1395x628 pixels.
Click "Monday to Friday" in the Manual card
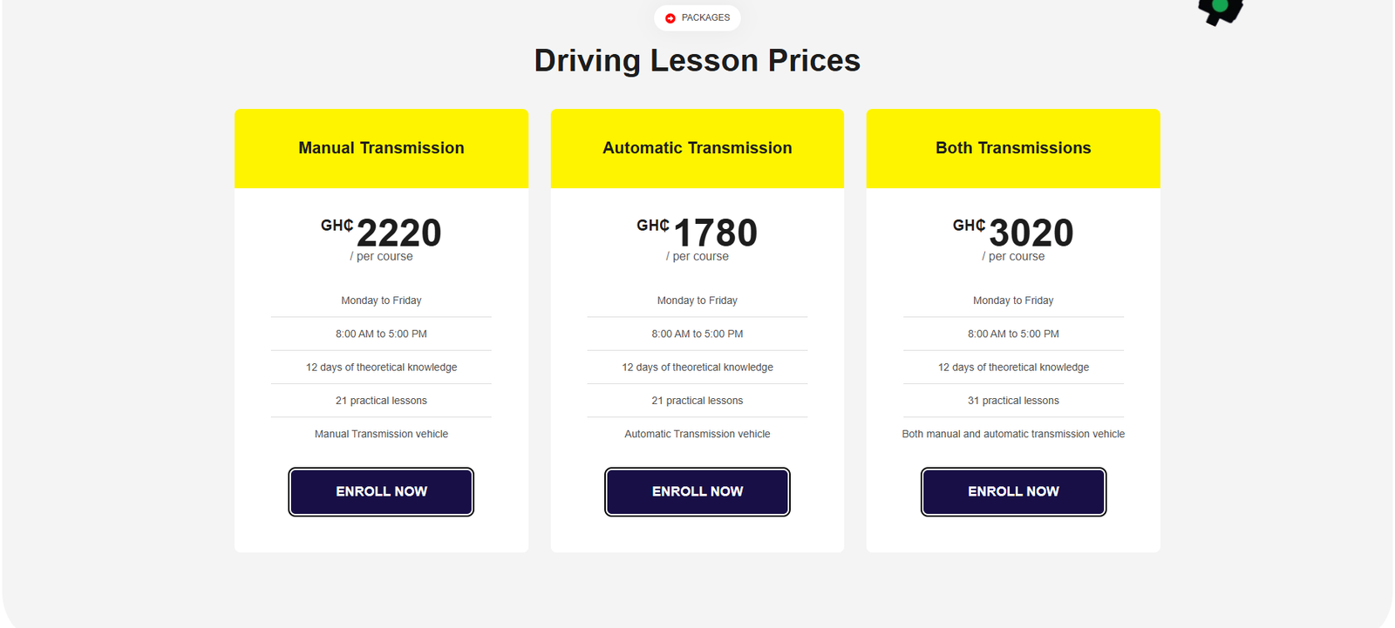(381, 300)
